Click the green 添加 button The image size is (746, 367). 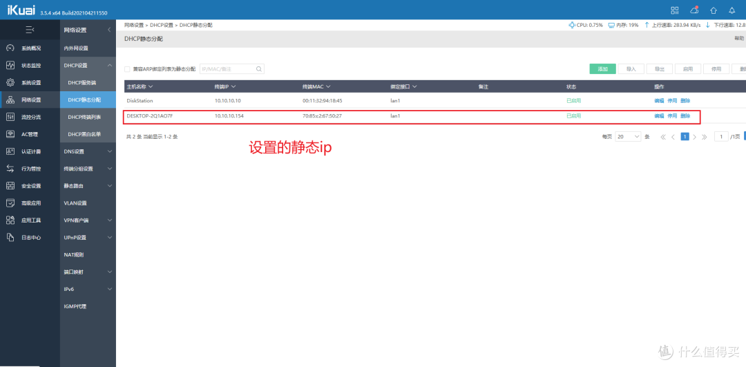point(603,69)
